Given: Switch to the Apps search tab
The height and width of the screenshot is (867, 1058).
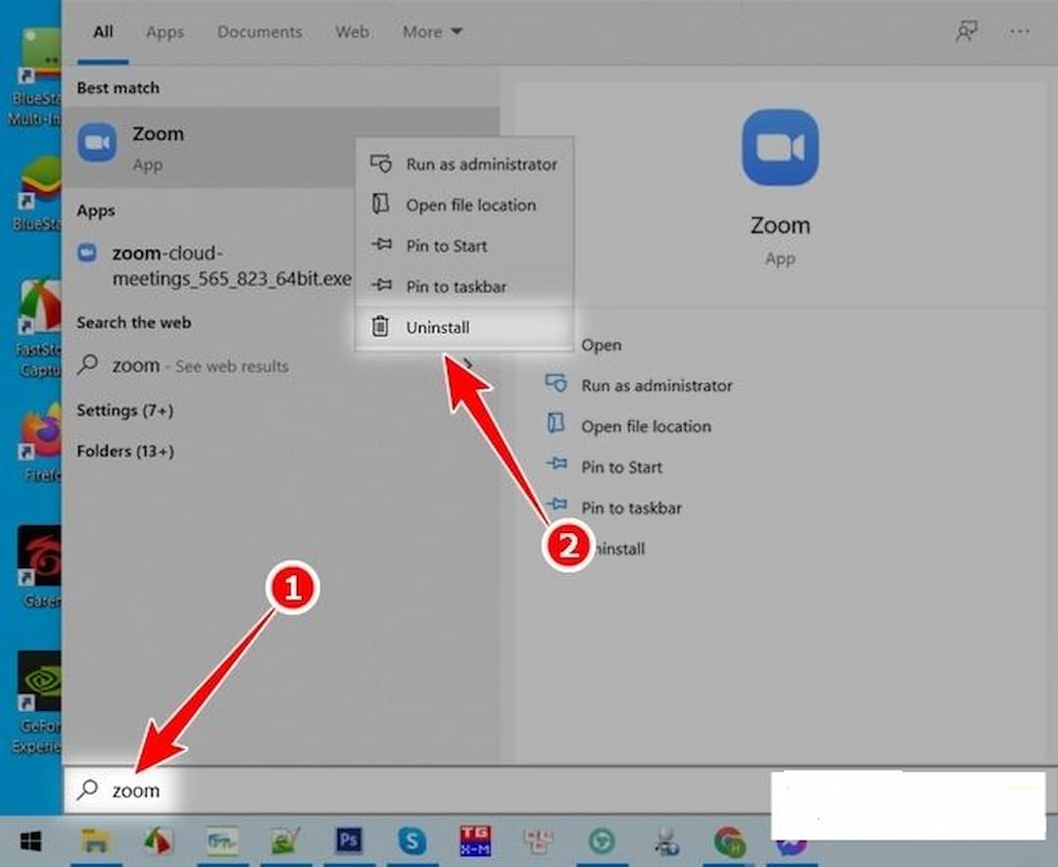Looking at the screenshot, I should 165,31.
